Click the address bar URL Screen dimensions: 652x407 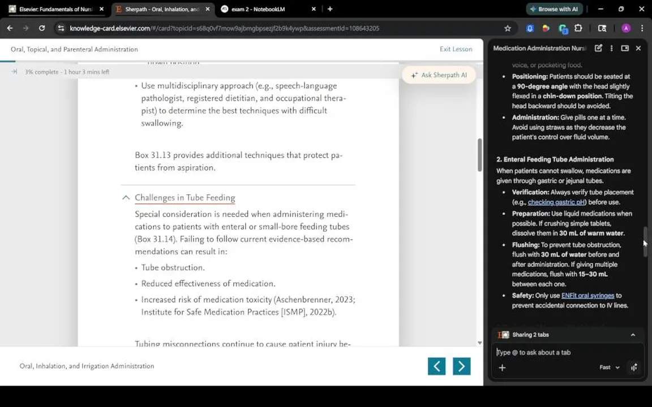(225, 28)
